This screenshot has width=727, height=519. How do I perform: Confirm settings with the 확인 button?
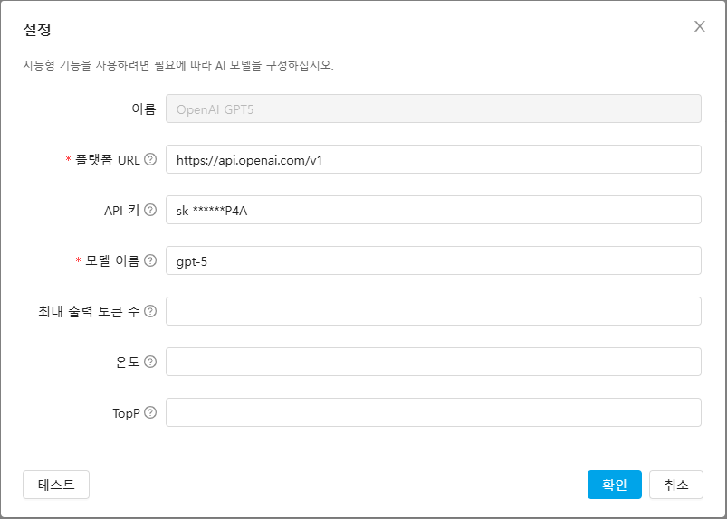(x=615, y=485)
